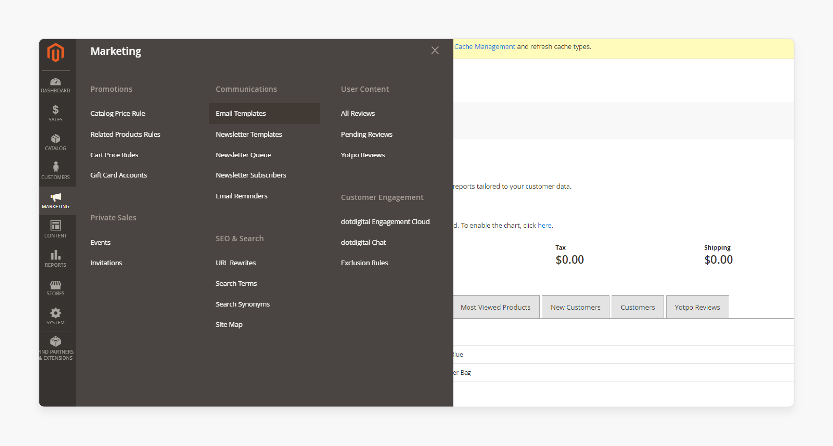The height and width of the screenshot is (446, 833).
Task: Click the Private Sales heading
Action: click(x=113, y=218)
